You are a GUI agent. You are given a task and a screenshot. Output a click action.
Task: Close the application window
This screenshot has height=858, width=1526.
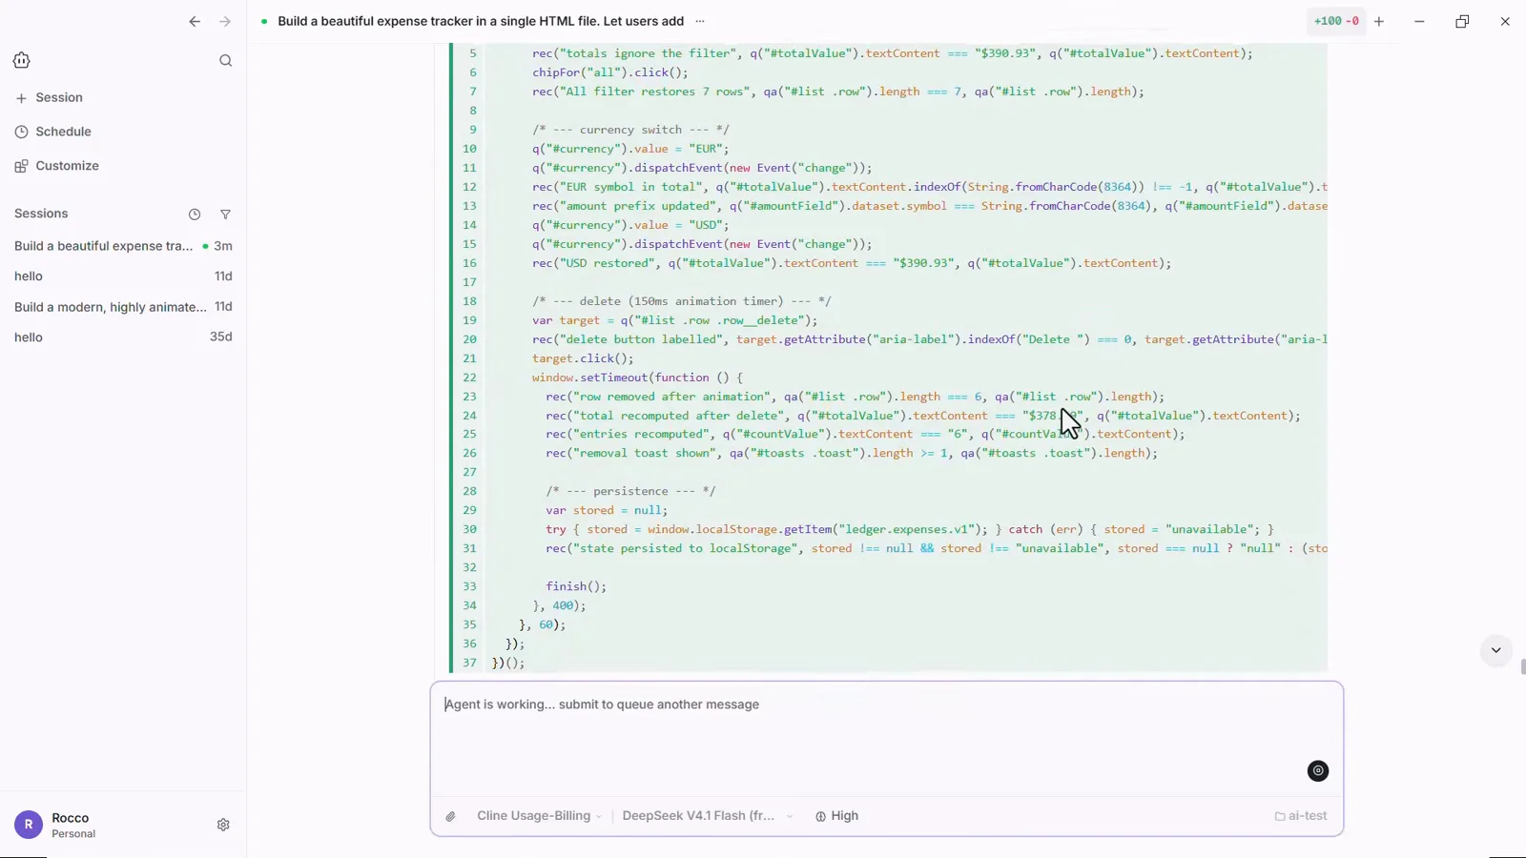(x=1505, y=21)
